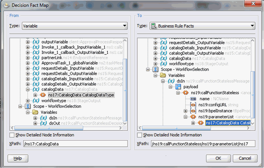Click the ApprovalTask_1_globalVariable variable icon
The image size is (264, 168).
point(36,63)
